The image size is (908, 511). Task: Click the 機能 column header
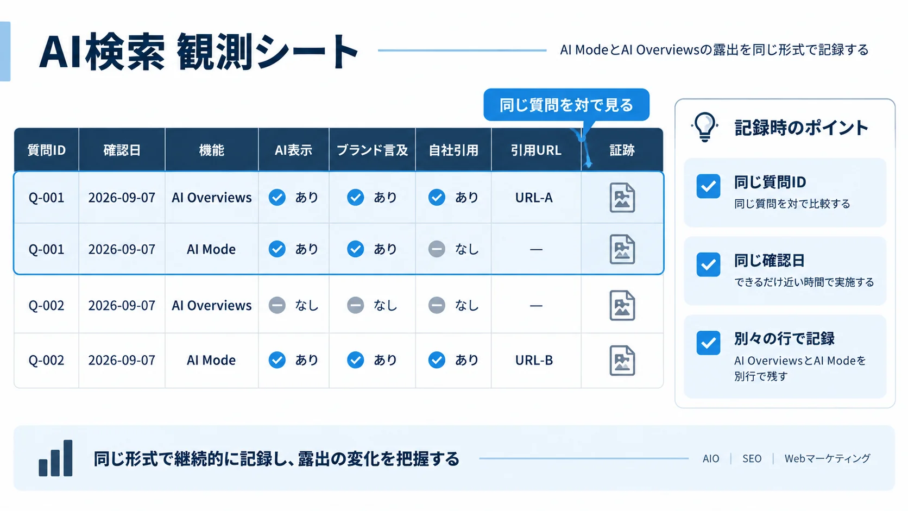pos(212,150)
